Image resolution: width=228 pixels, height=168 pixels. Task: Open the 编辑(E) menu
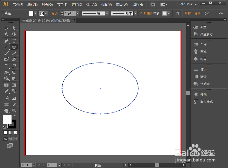32,5
